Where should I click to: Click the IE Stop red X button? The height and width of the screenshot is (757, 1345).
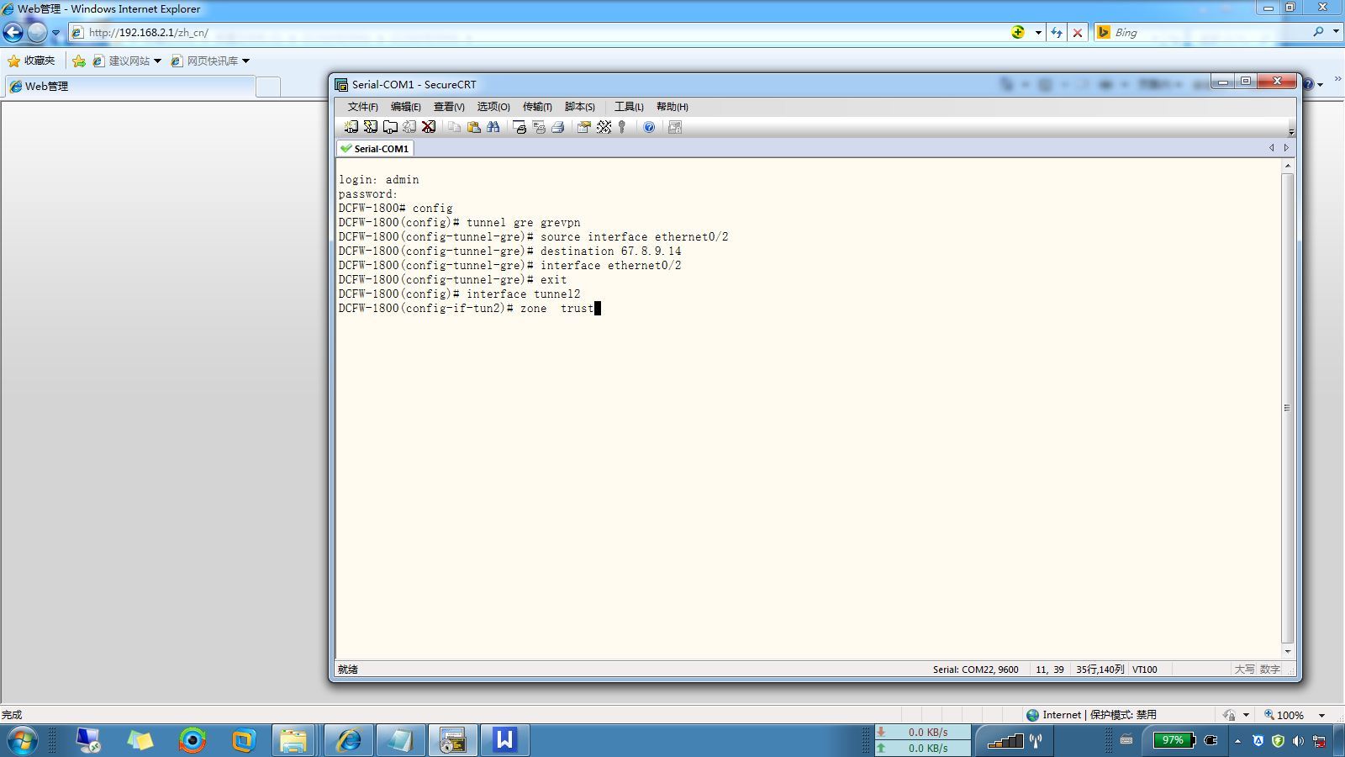click(1077, 33)
